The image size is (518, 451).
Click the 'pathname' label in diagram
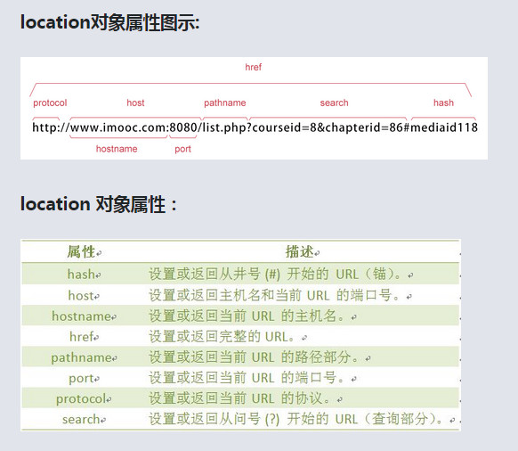(224, 102)
